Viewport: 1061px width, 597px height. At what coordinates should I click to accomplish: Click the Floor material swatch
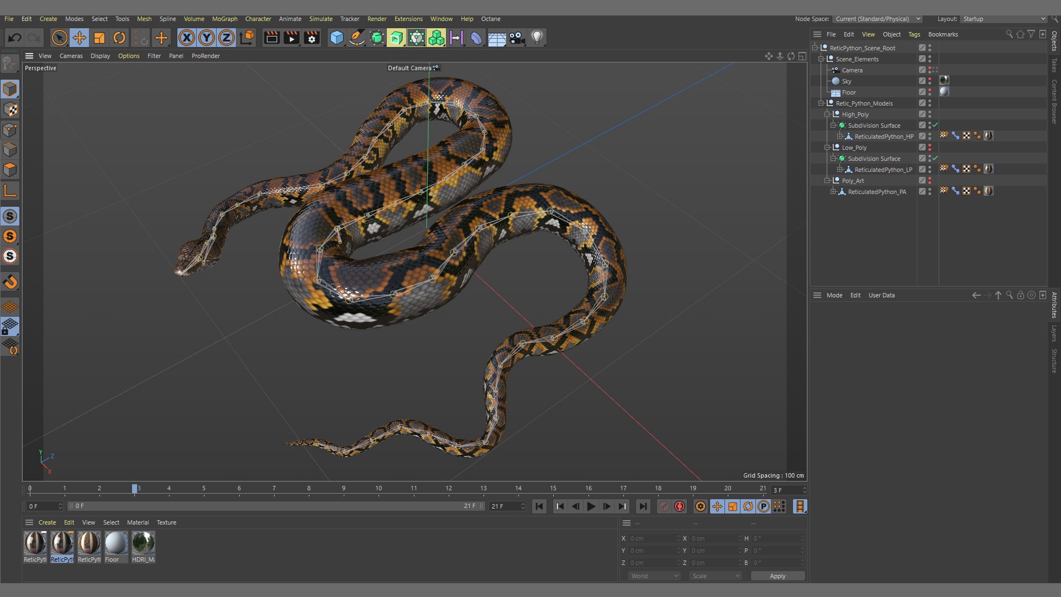point(116,543)
